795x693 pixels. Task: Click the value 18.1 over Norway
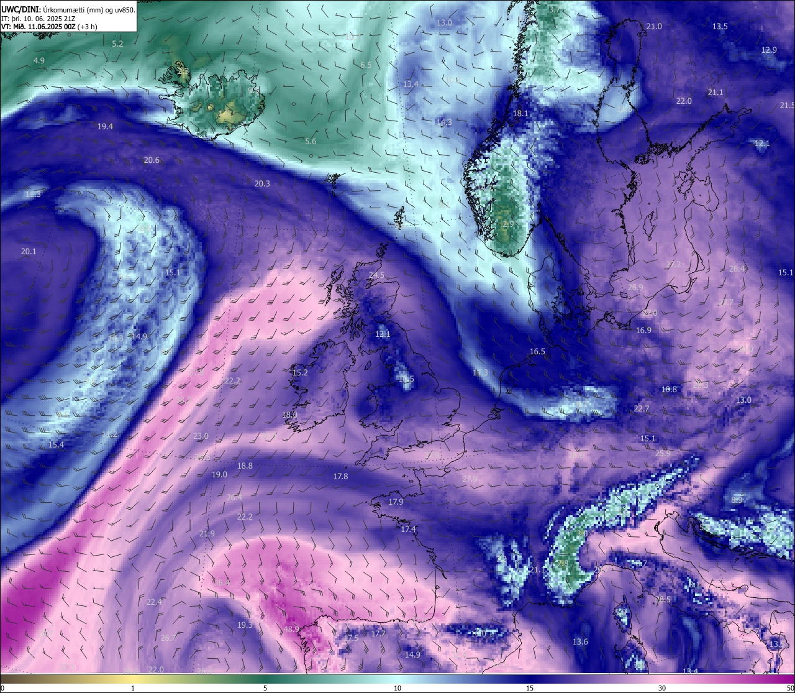[x=520, y=114]
